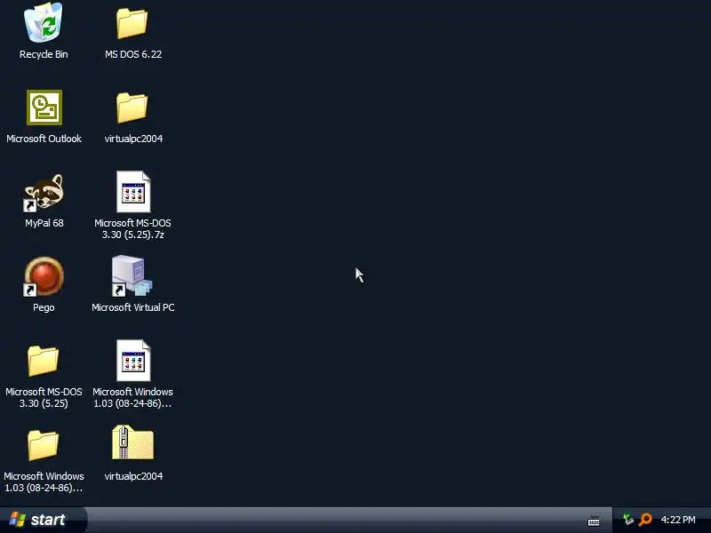Click the "MS DOS 6.22" label text
Screen dimensions: 711x533
132,54
